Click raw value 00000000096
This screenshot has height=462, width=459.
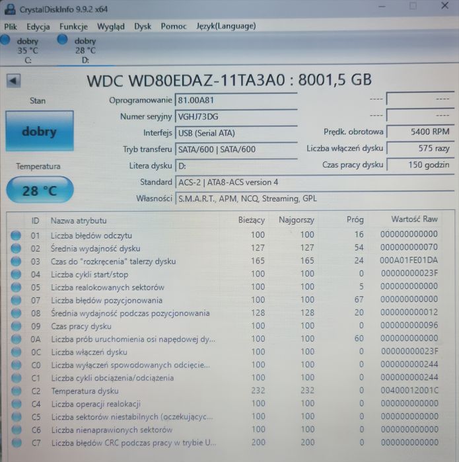[x=409, y=325]
